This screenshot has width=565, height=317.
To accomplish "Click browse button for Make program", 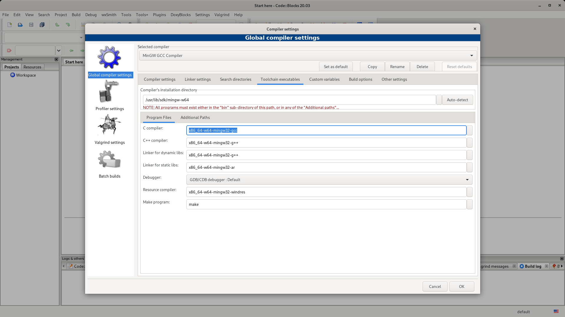I will (470, 204).
